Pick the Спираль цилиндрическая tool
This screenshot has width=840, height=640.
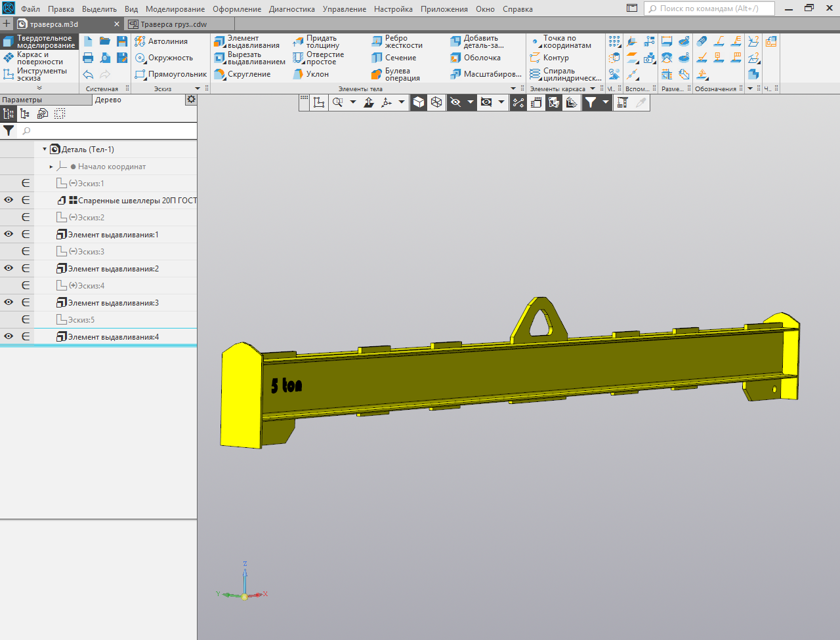click(x=566, y=74)
